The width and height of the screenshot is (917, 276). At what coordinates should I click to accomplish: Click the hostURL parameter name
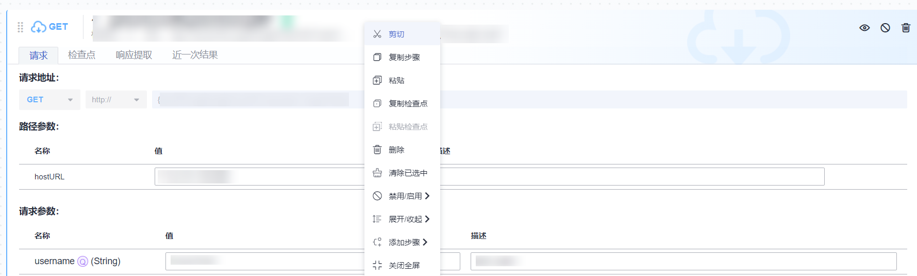pyautogui.click(x=49, y=177)
